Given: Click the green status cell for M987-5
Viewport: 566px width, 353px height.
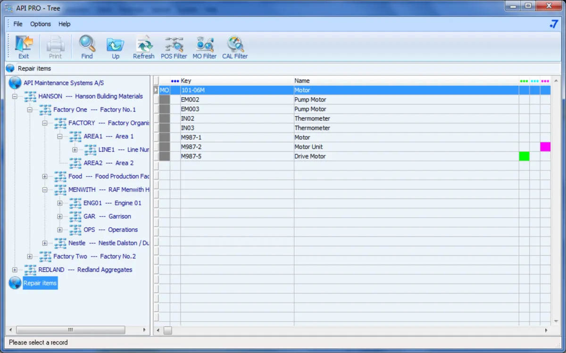Looking at the screenshot, I should coord(524,156).
